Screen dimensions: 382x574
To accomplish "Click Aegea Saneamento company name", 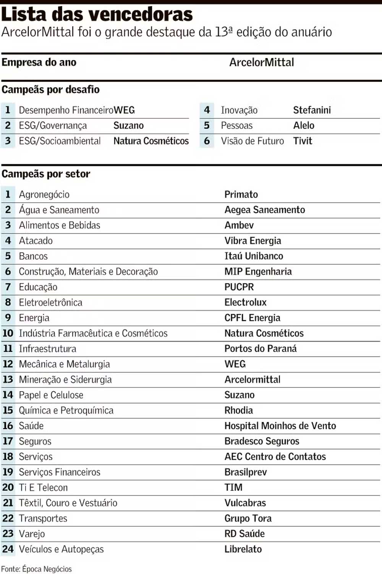I will tap(264, 210).
